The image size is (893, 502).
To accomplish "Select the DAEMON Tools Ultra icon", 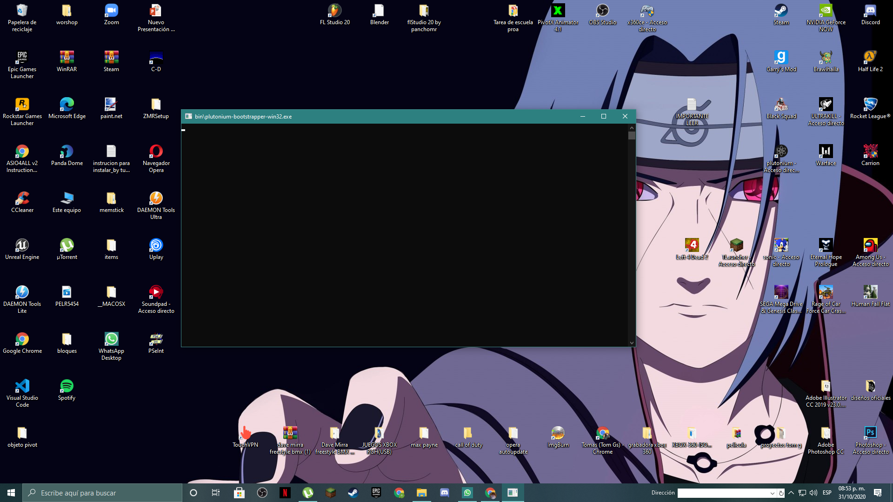I will pos(156,205).
